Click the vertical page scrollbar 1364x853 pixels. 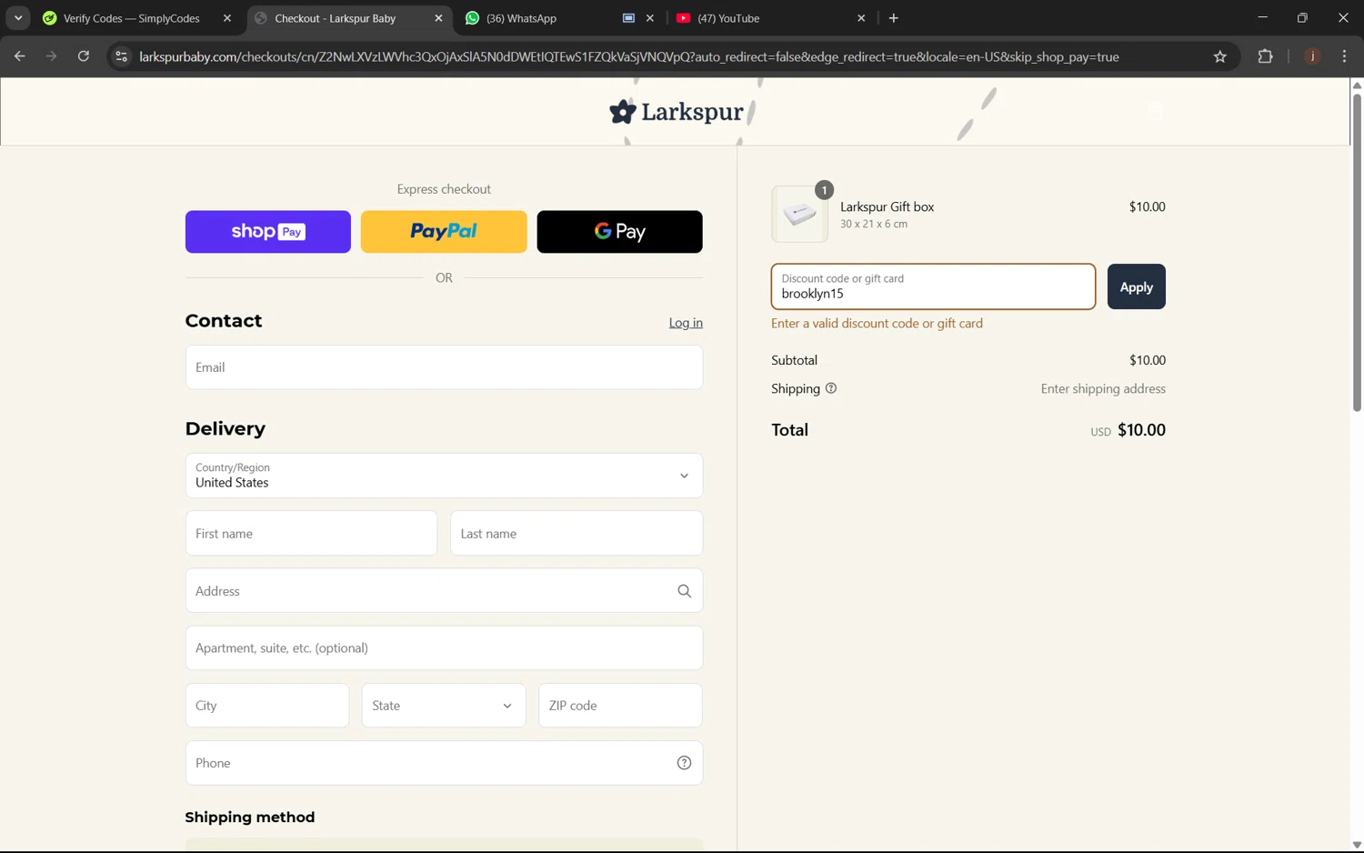click(1357, 253)
